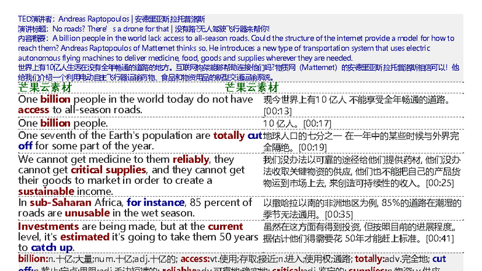Click the red word 'reliably' in the transcript
The image size is (482, 271).
coord(191,160)
